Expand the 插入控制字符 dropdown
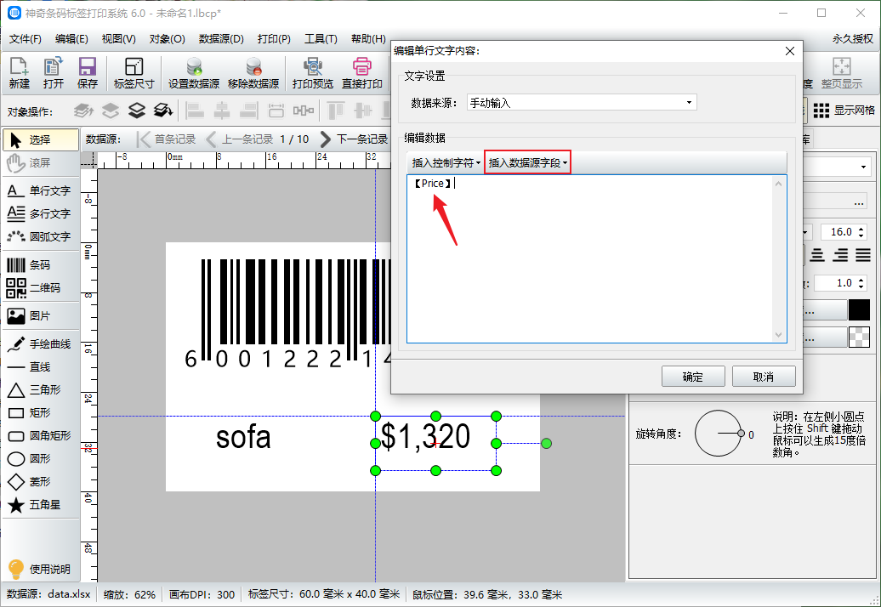Screen dimensions: 881x607 pos(446,163)
